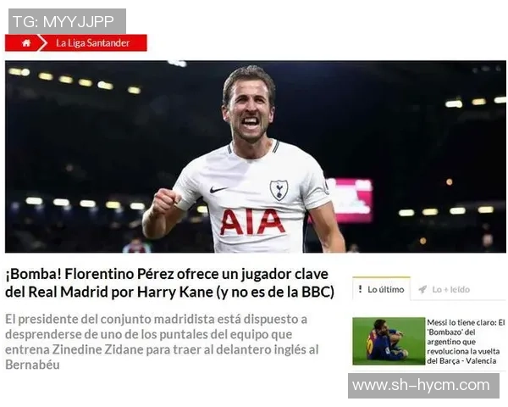
Task: Click the Nike swoosh on the jersey
Action: click(x=218, y=189)
